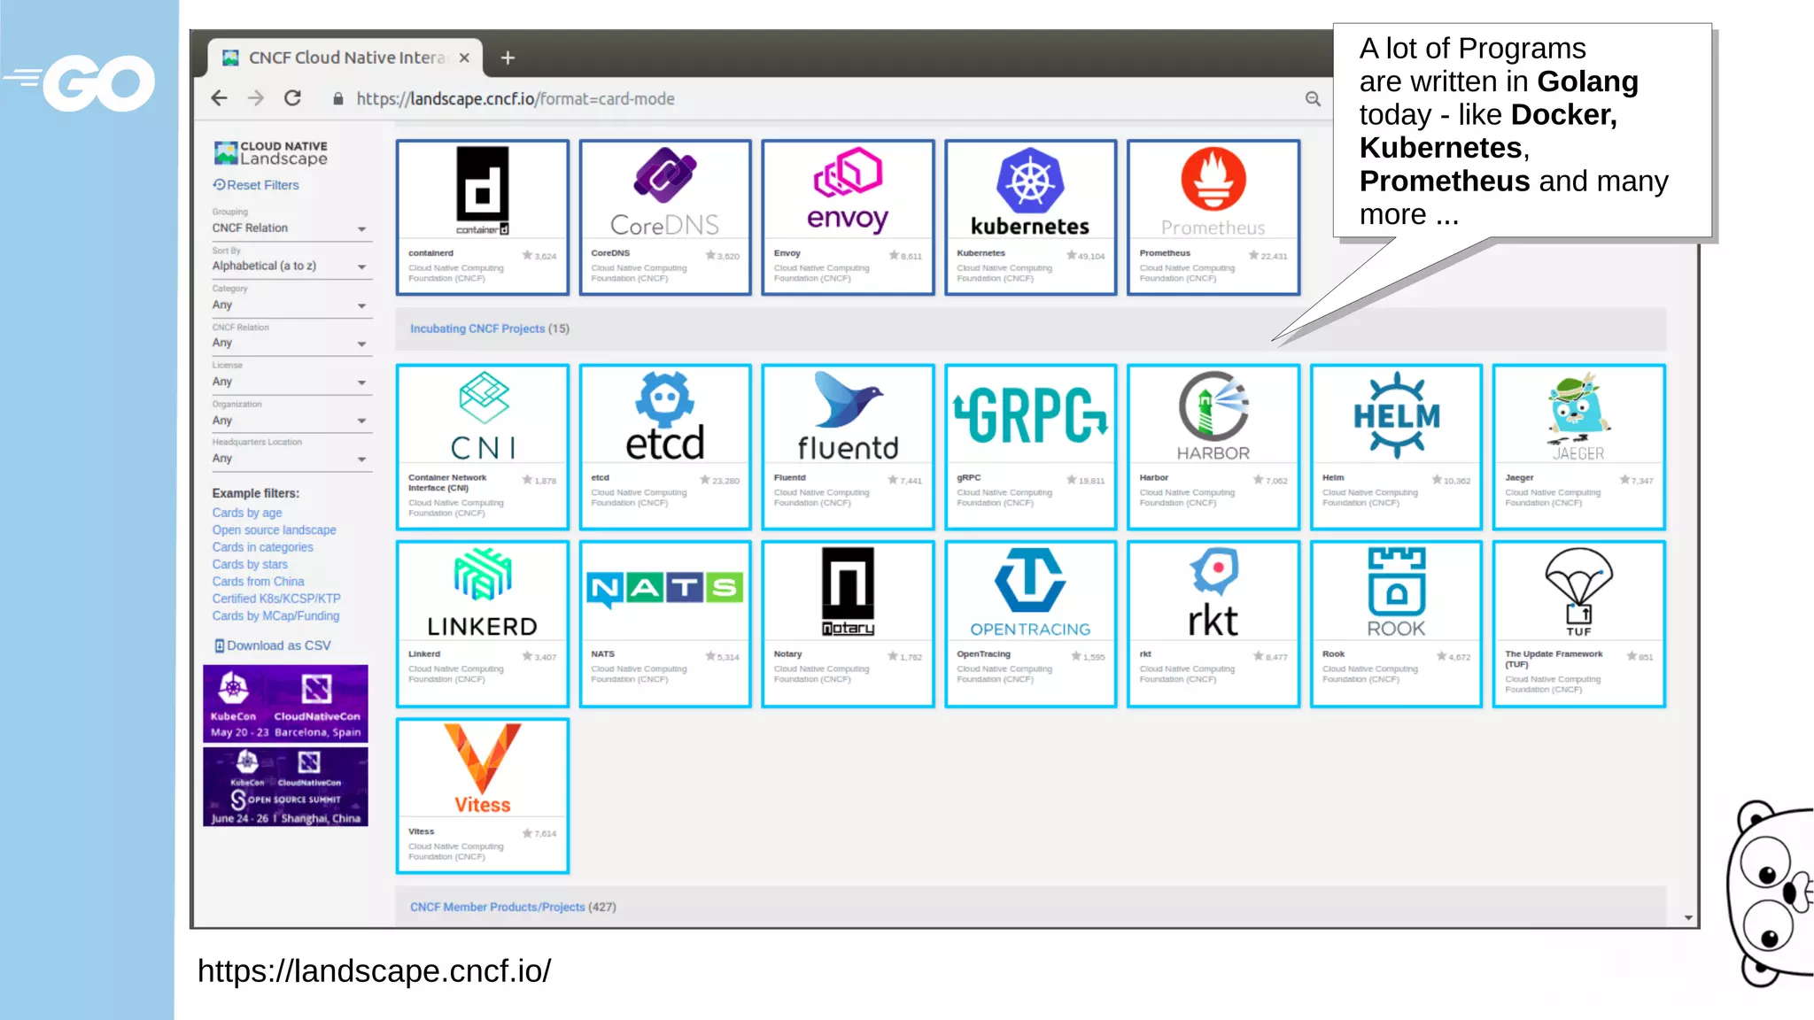
Task: Reload the page with refresh icon
Action: [292, 98]
